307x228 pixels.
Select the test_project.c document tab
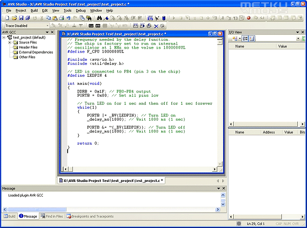[111, 180]
